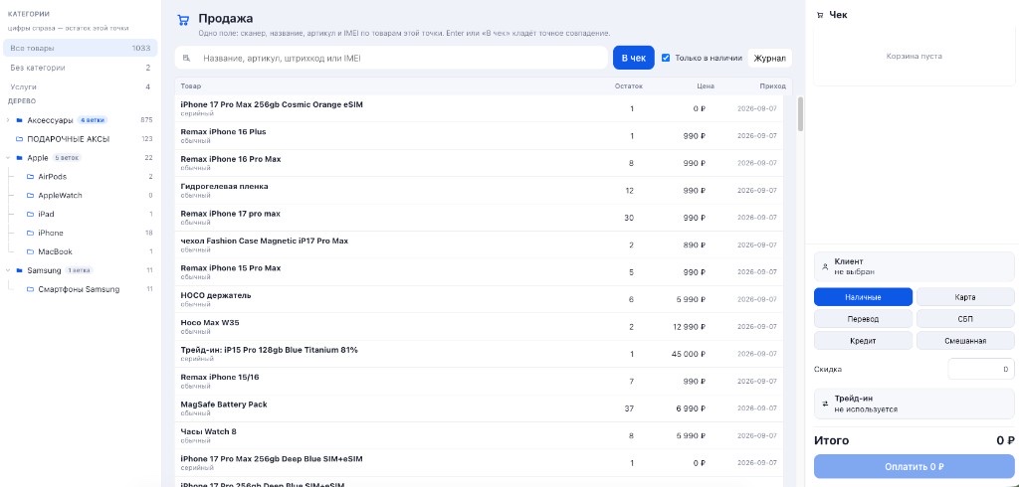Select Все товары category

click(x=80, y=48)
